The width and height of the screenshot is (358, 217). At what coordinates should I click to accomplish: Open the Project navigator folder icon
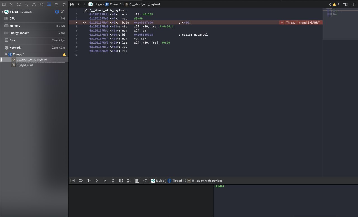pyautogui.click(x=4, y=4)
